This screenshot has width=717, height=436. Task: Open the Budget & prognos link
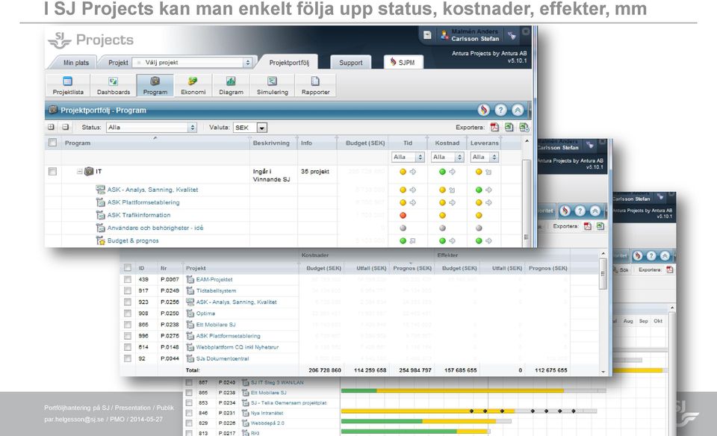tap(133, 241)
